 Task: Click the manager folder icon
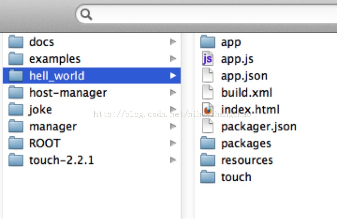coord(16,126)
